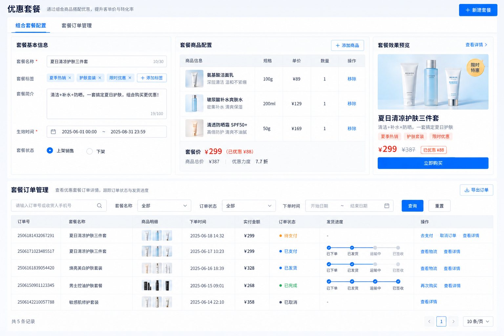Select page 1 in pagination

[441, 322]
